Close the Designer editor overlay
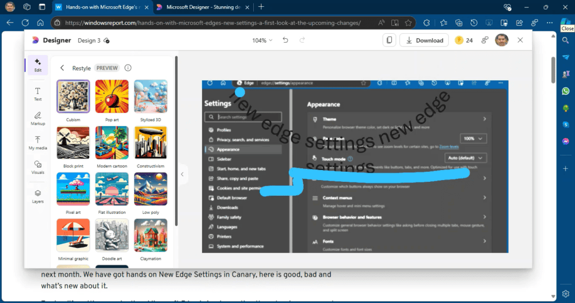Image resolution: width=575 pixels, height=303 pixels. point(520,40)
